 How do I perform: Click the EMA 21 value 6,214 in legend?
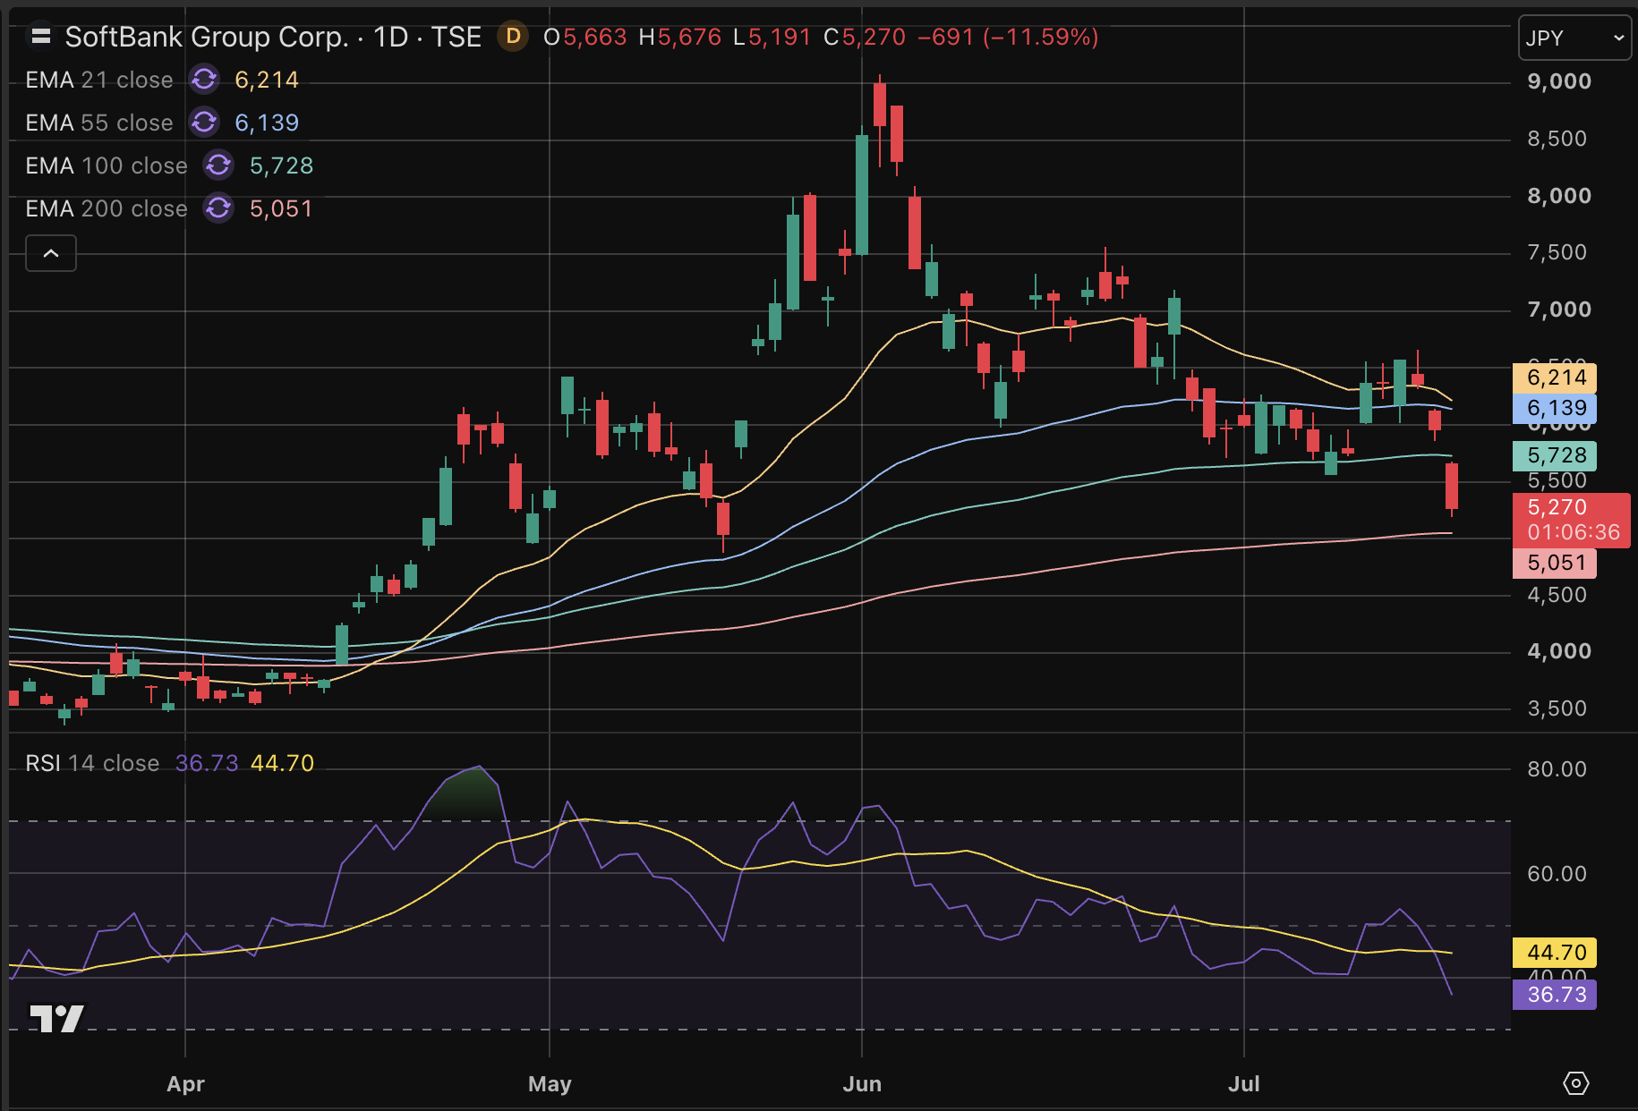267,80
